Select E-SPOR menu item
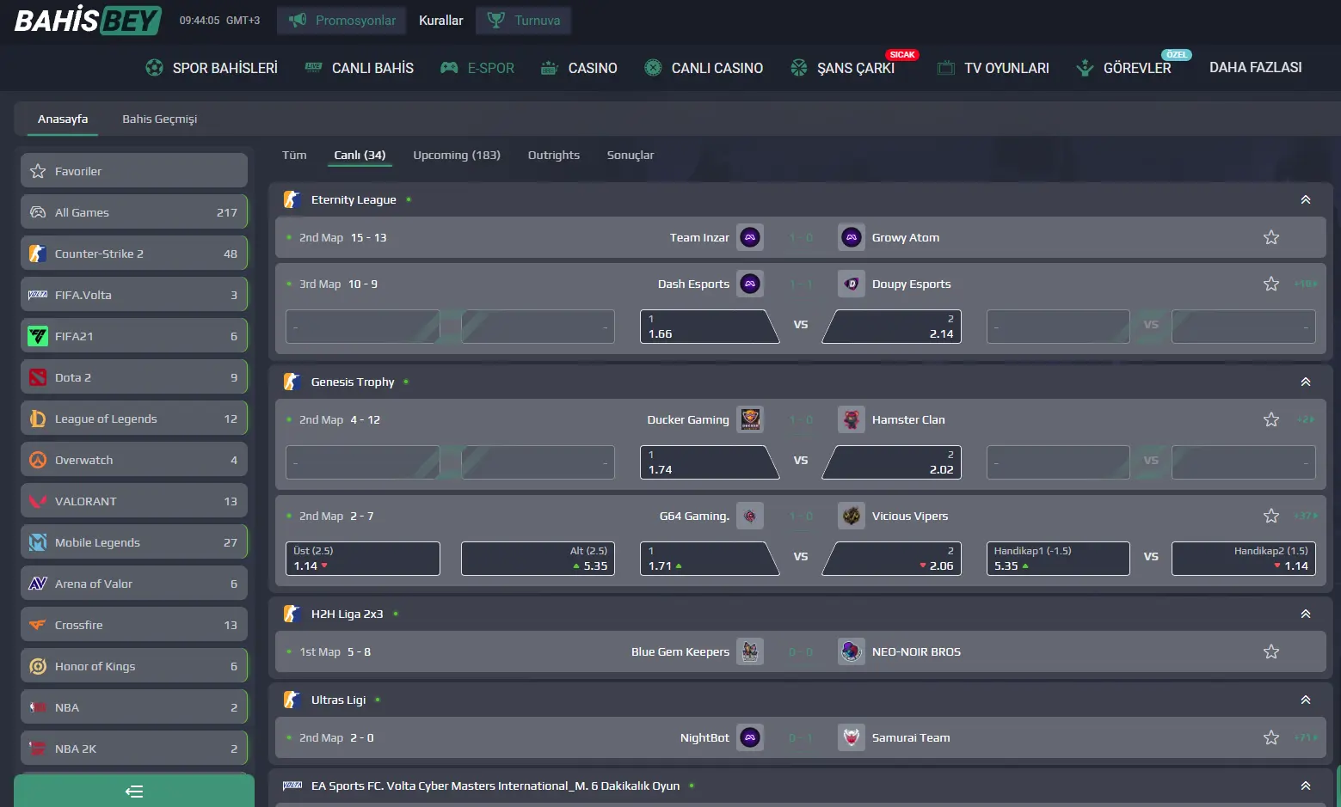 point(477,68)
